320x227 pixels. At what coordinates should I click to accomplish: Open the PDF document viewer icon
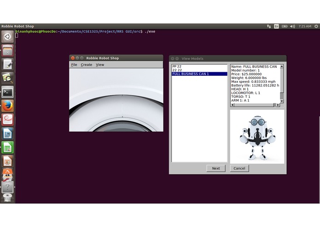point(7,120)
